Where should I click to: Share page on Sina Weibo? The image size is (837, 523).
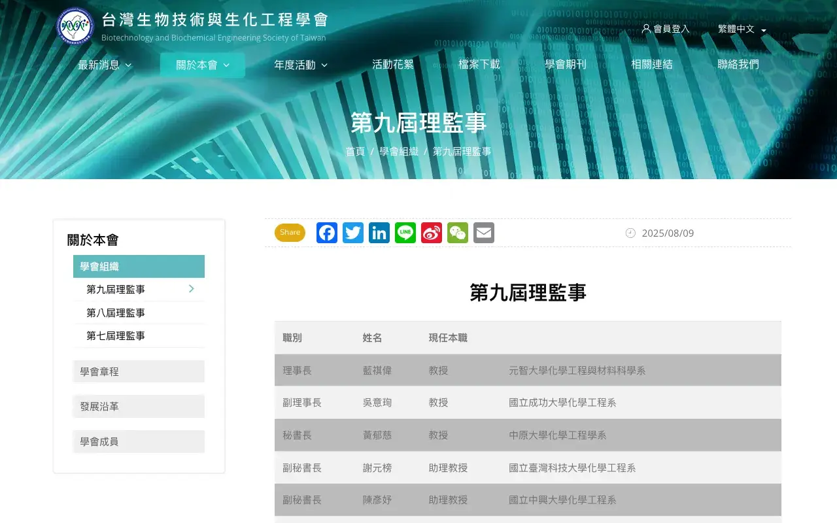(432, 233)
